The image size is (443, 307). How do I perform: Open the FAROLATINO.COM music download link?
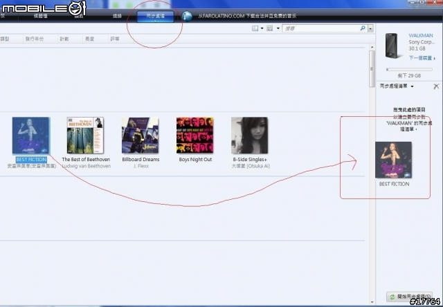(247, 16)
